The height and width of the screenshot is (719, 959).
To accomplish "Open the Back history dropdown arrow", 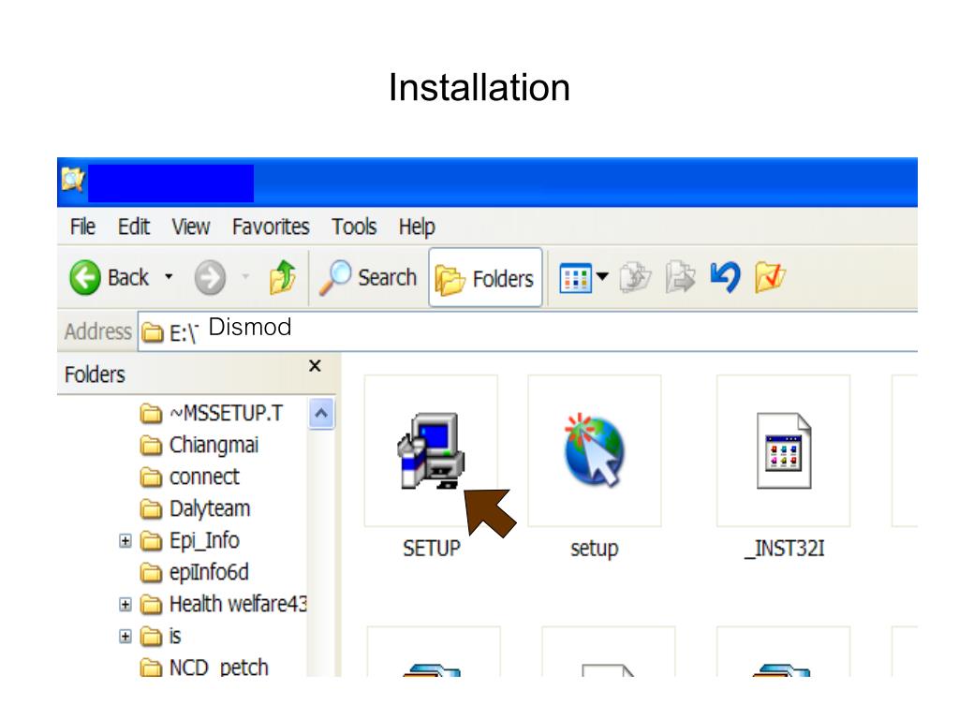I will tap(169, 277).
